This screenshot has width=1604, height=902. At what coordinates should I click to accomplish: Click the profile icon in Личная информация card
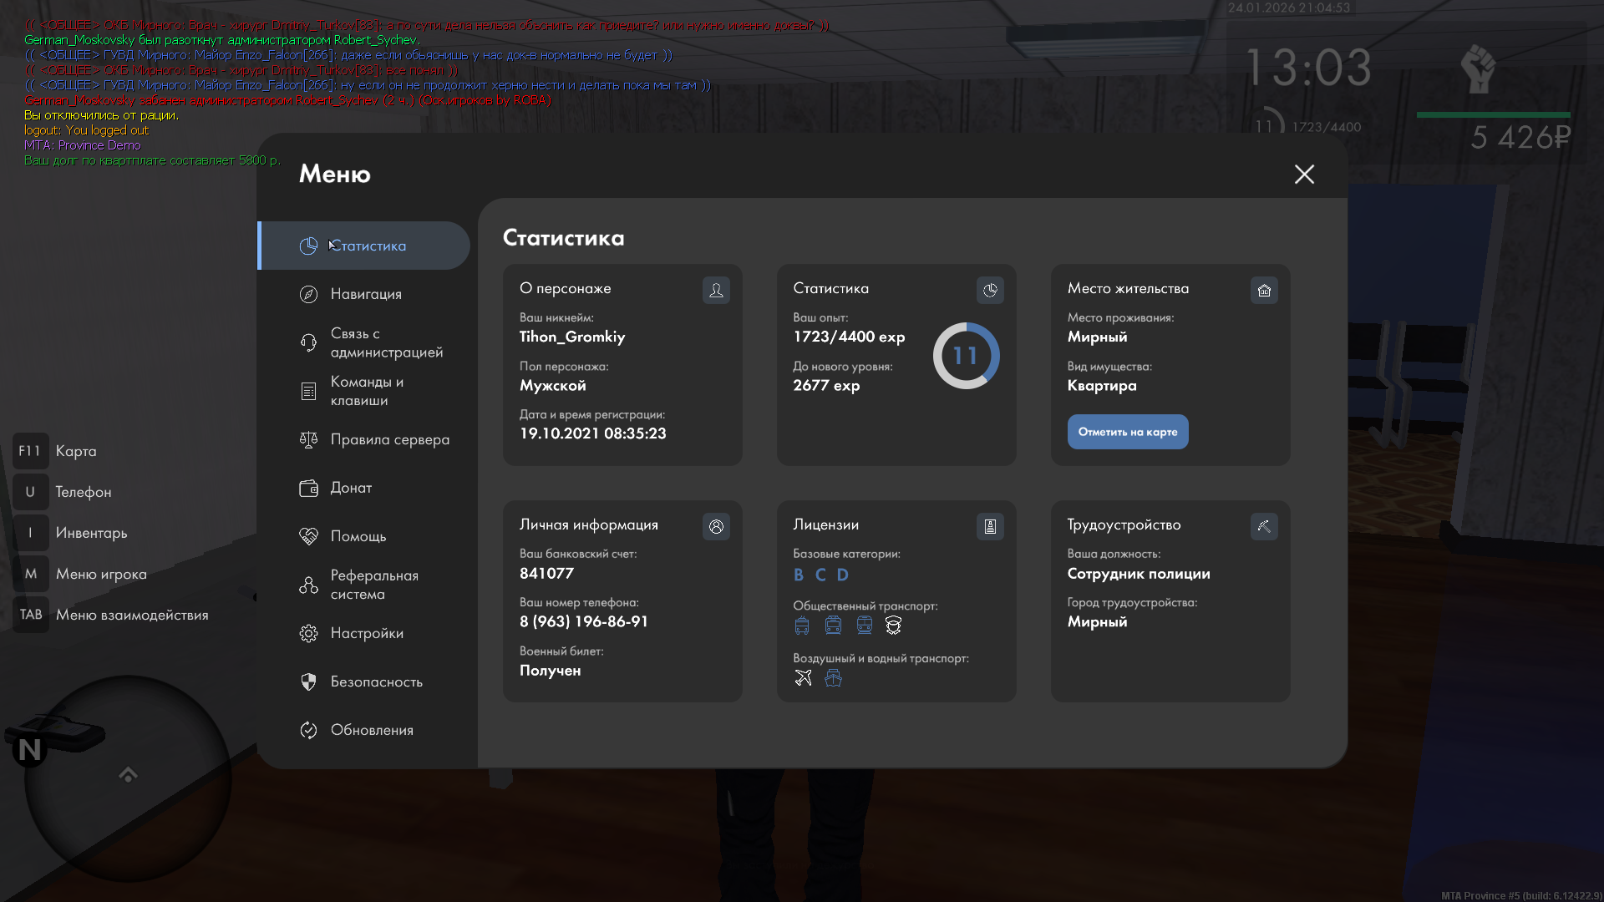click(x=716, y=526)
